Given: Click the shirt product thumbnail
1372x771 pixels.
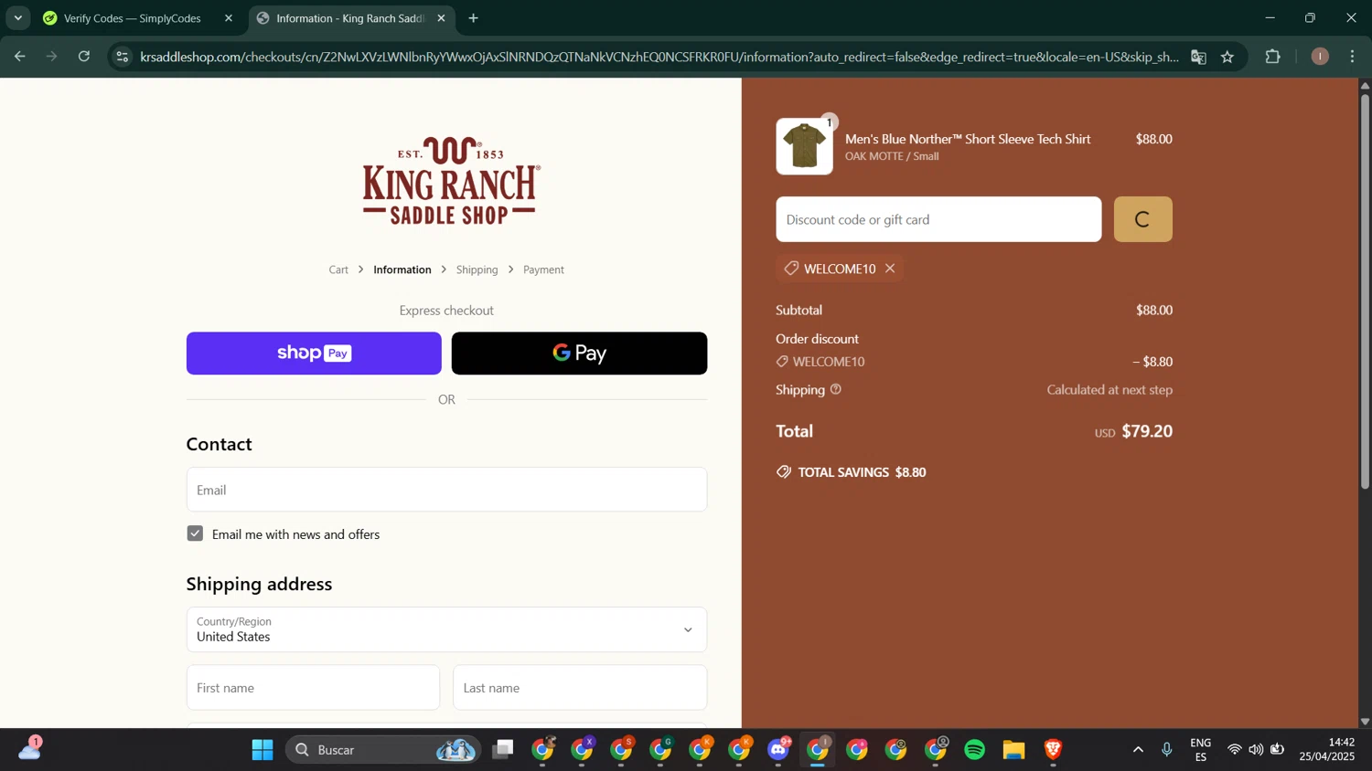Looking at the screenshot, I should click(x=804, y=146).
